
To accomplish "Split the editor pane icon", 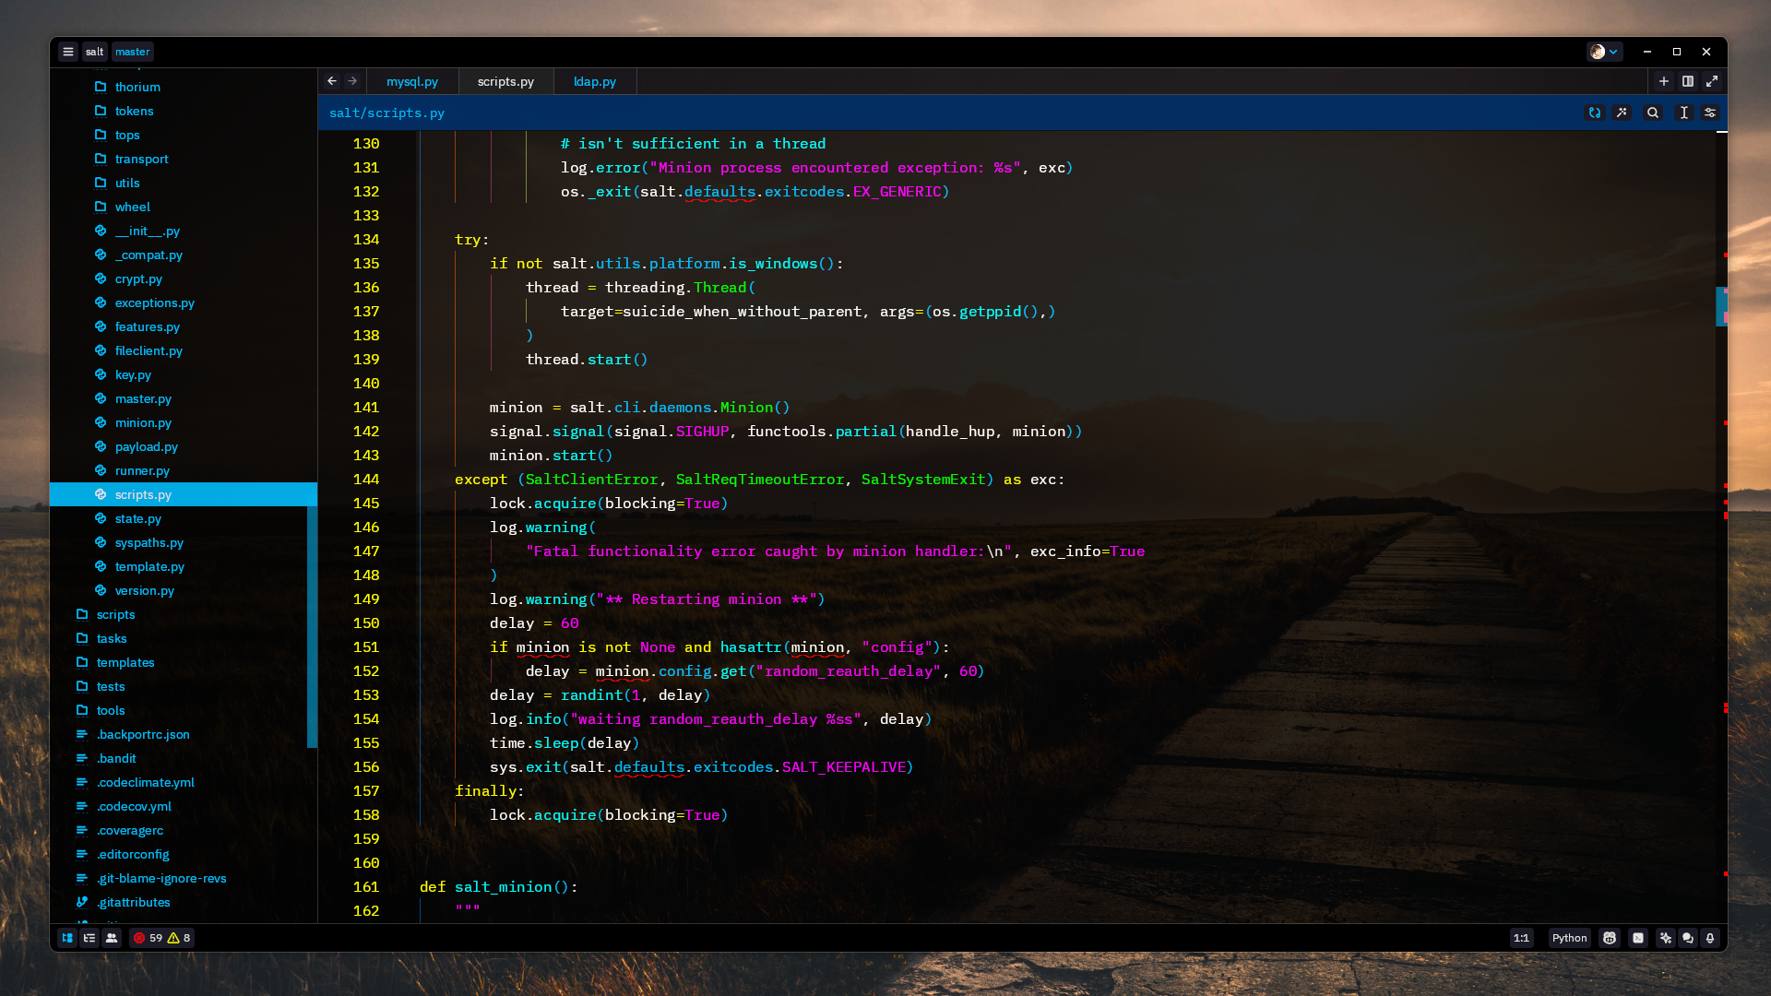I will tap(1688, 81).
